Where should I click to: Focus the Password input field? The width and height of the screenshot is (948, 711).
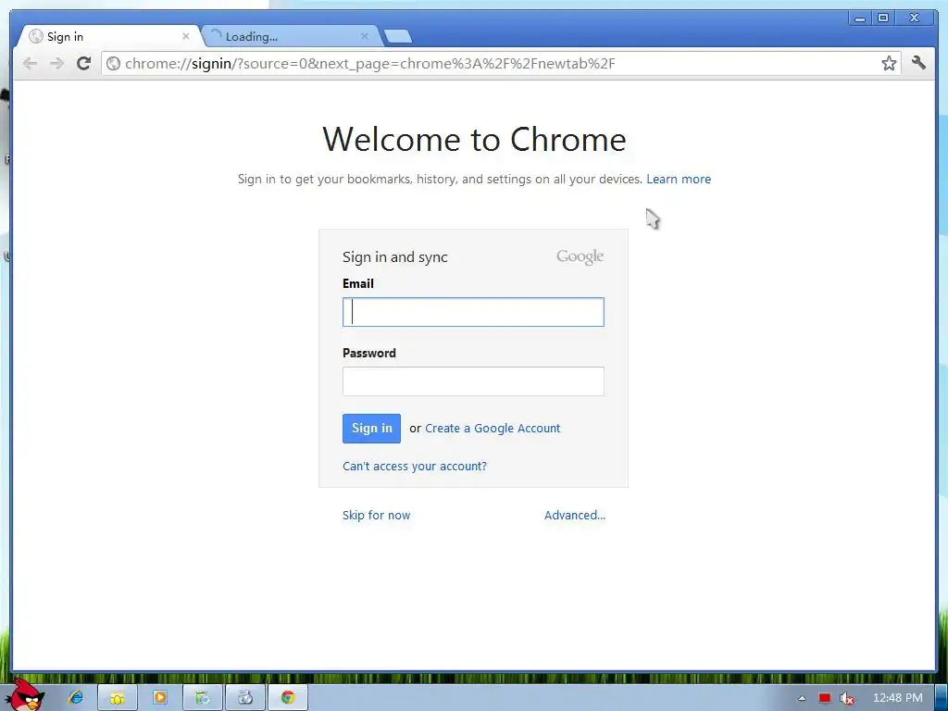(473, 381)
